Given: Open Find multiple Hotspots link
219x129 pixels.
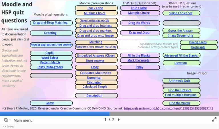Looking at the screenshot, I should click(x=181, y=95).
